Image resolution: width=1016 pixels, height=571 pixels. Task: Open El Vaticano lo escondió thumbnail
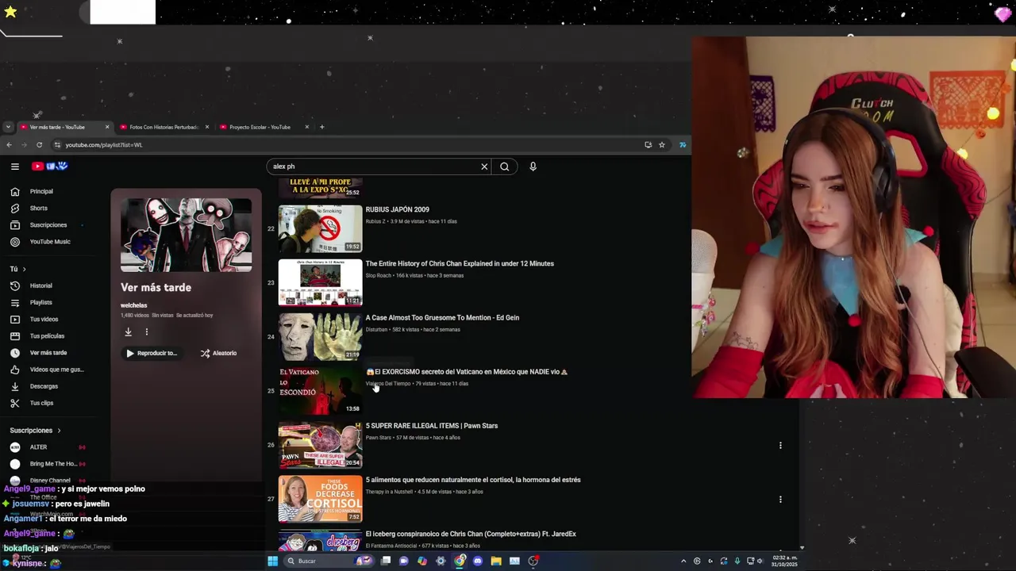[320, 390]
